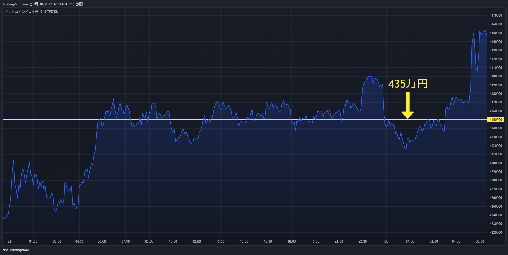Click the 4360000 price axis label
This screenshot has height=255, width=508.
point(496,111)
